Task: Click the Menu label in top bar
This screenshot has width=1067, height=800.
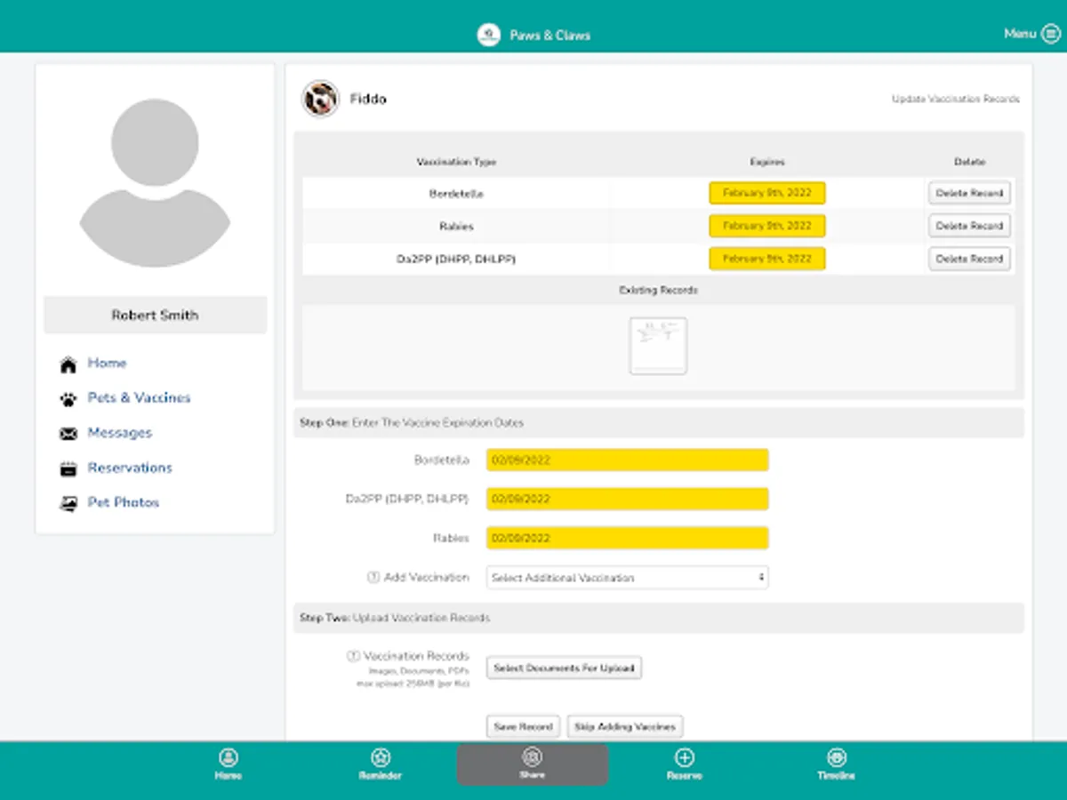Action: click(x=1020, y=34)
